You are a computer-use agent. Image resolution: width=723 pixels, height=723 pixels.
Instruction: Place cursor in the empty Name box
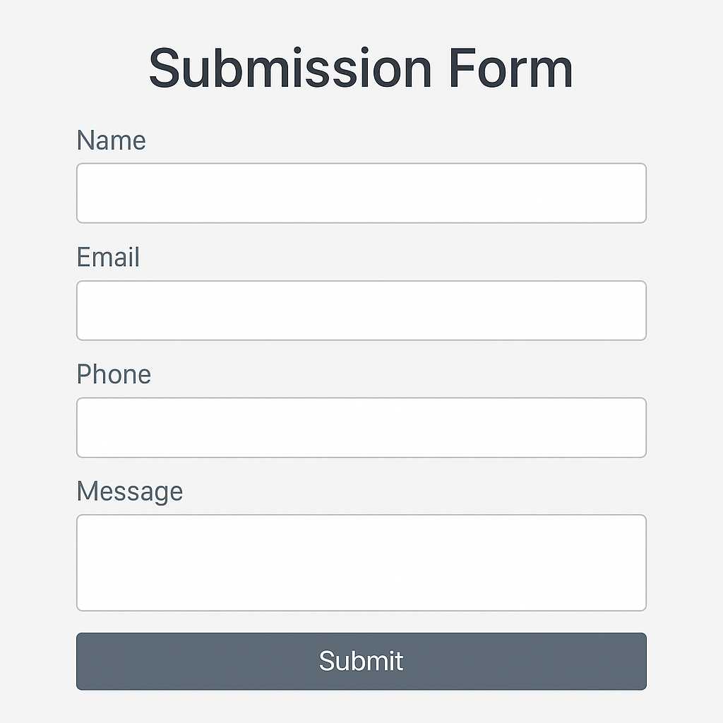361,193
